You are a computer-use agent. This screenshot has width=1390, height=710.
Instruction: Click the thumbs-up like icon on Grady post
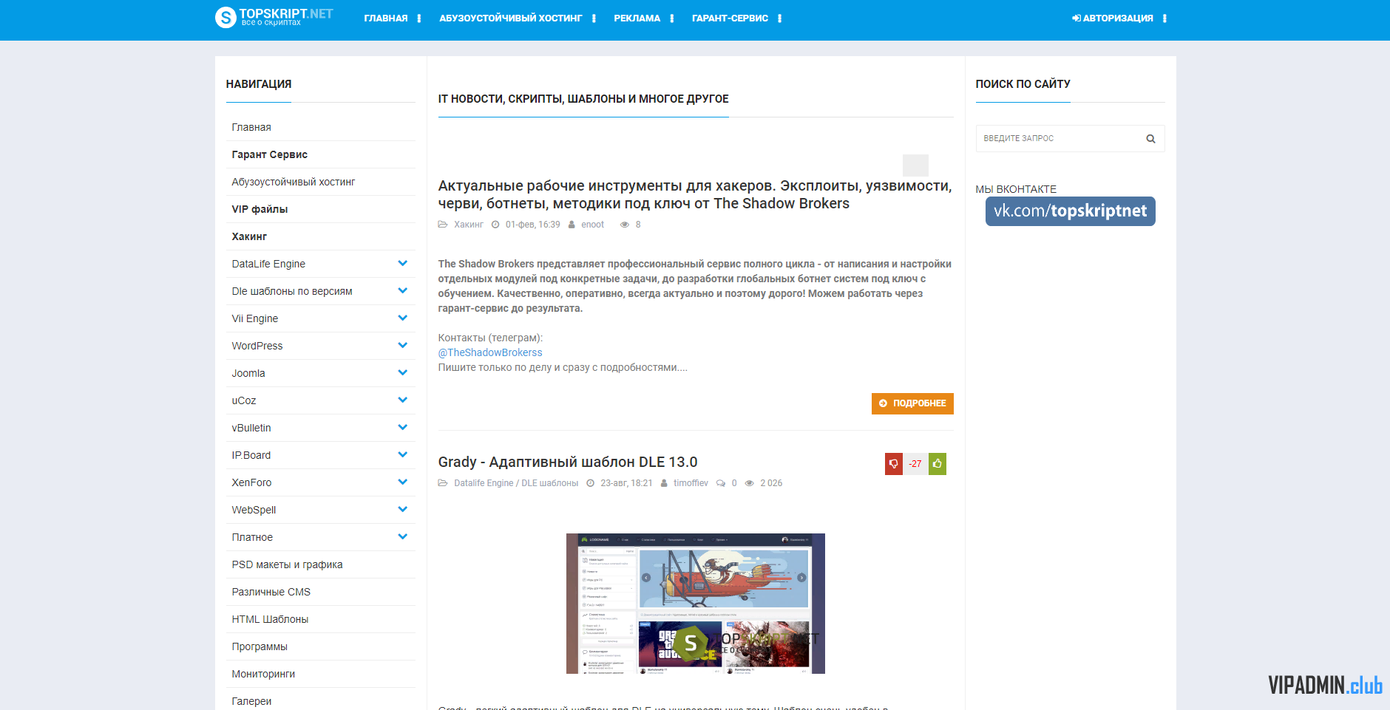938,464
